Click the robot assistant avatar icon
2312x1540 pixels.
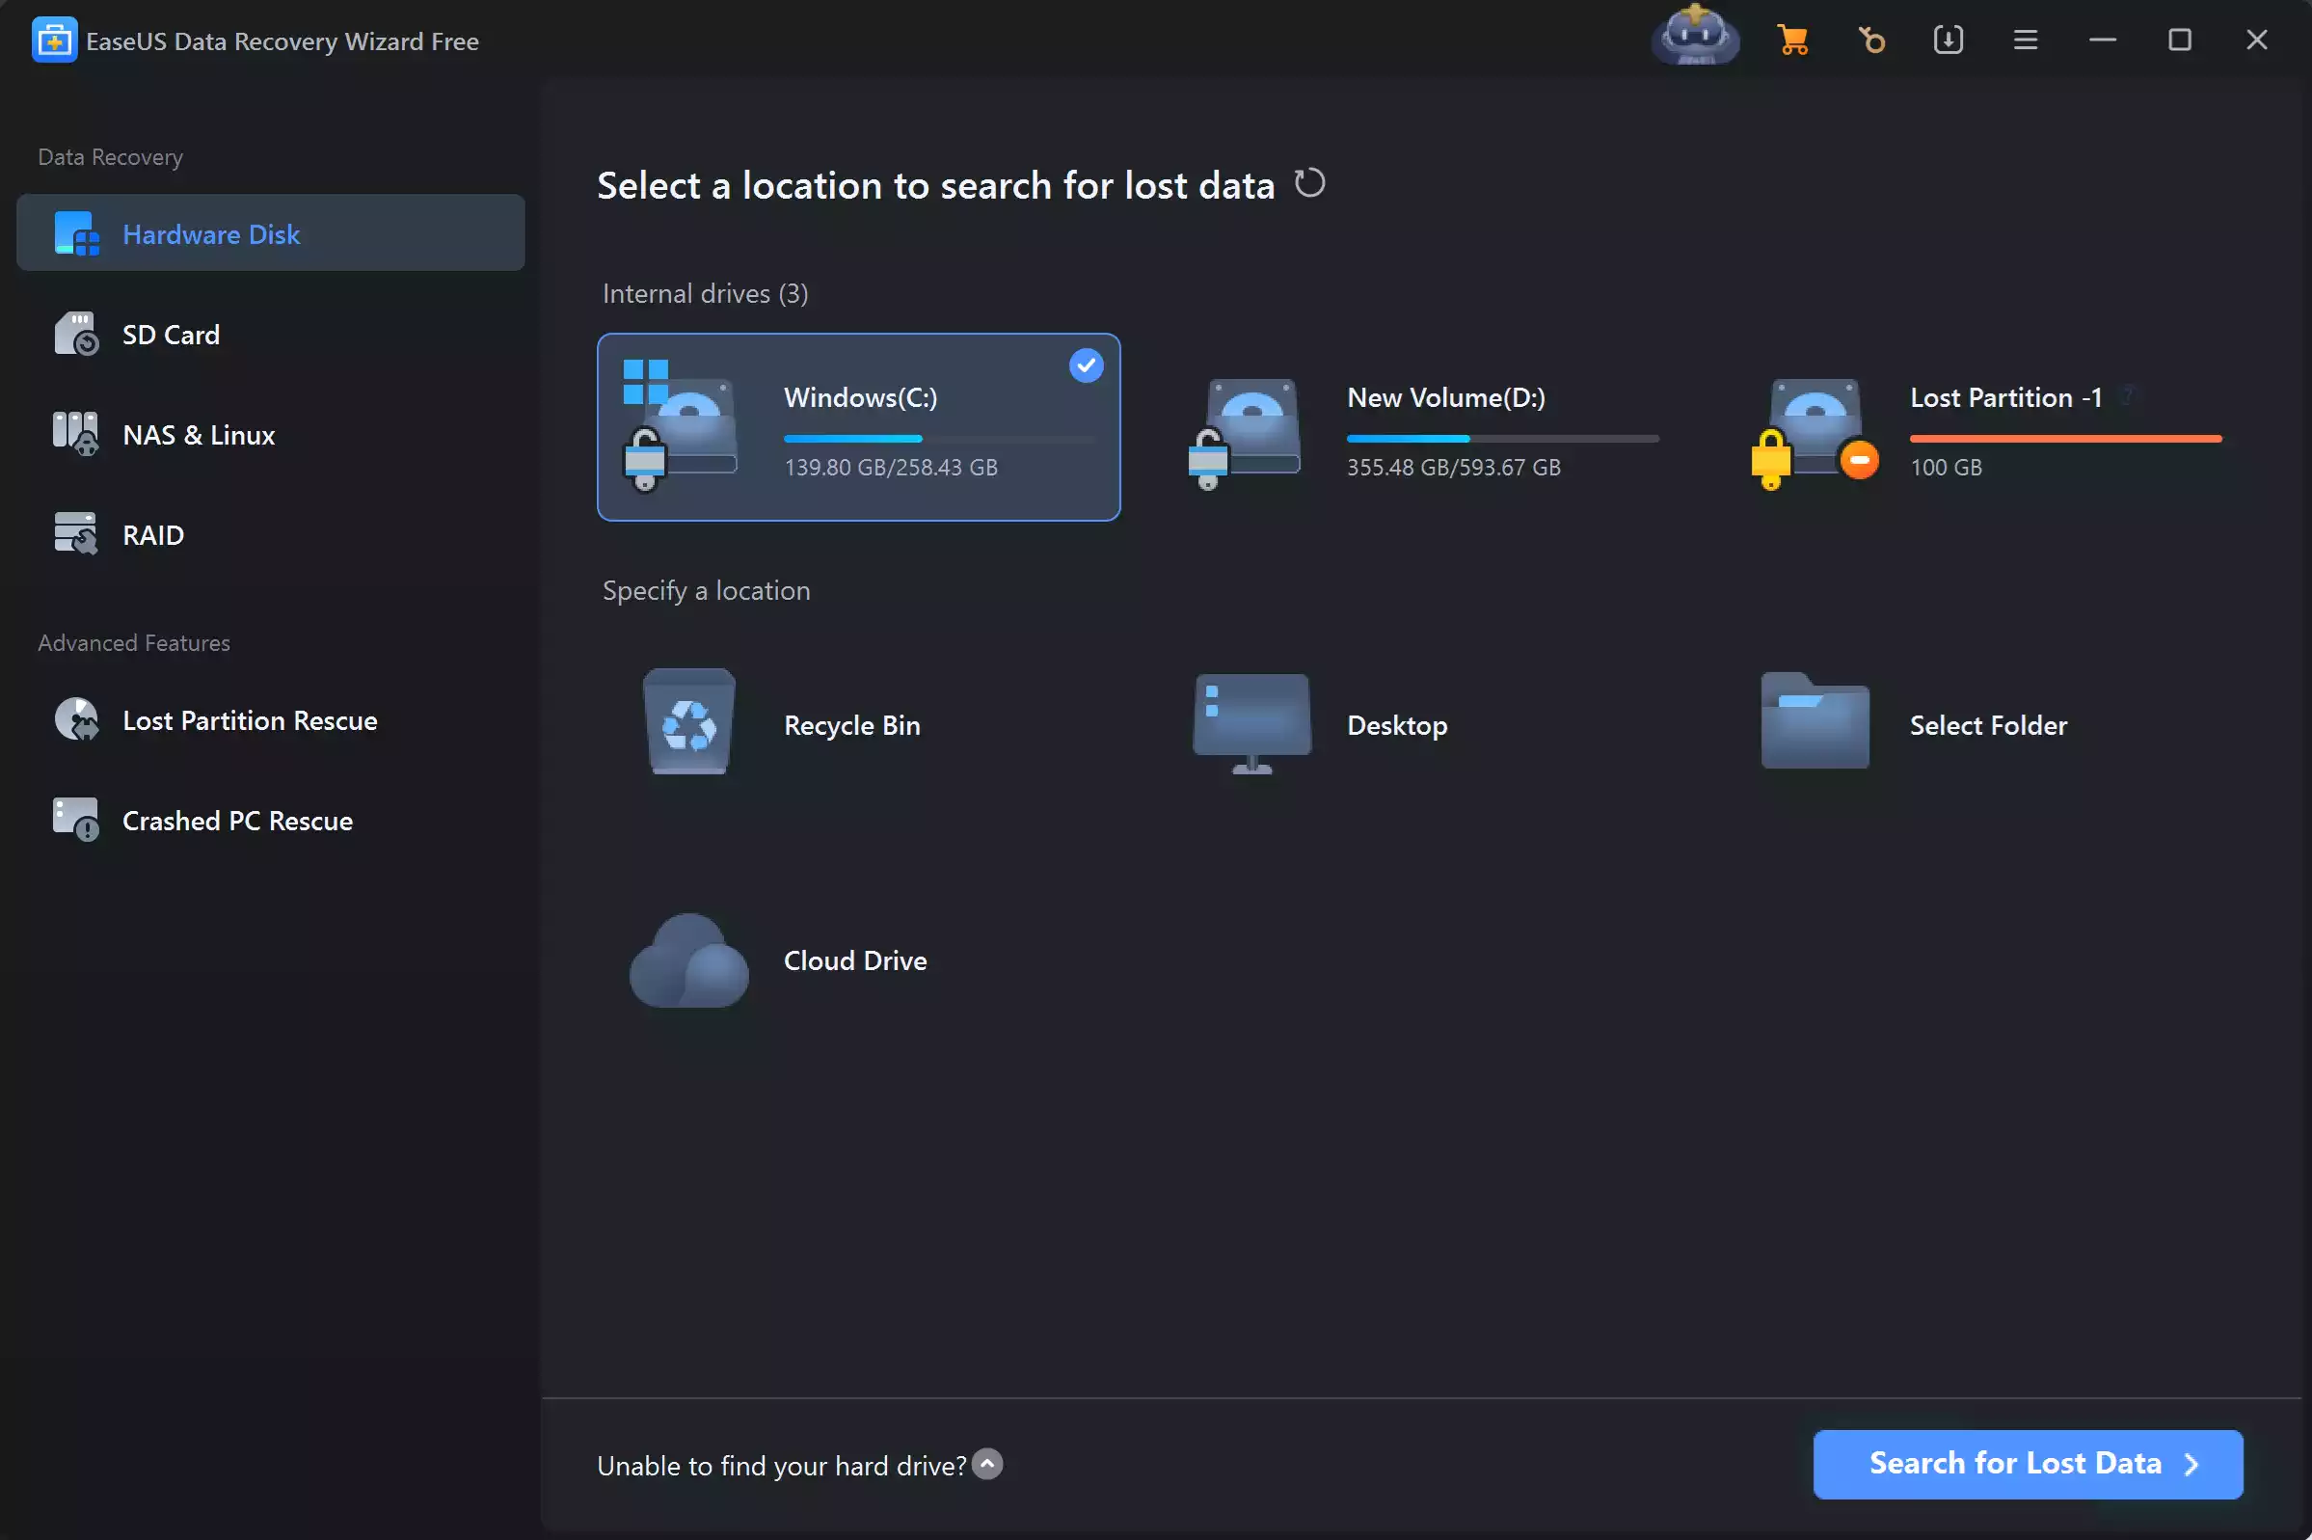point(1696,38)
